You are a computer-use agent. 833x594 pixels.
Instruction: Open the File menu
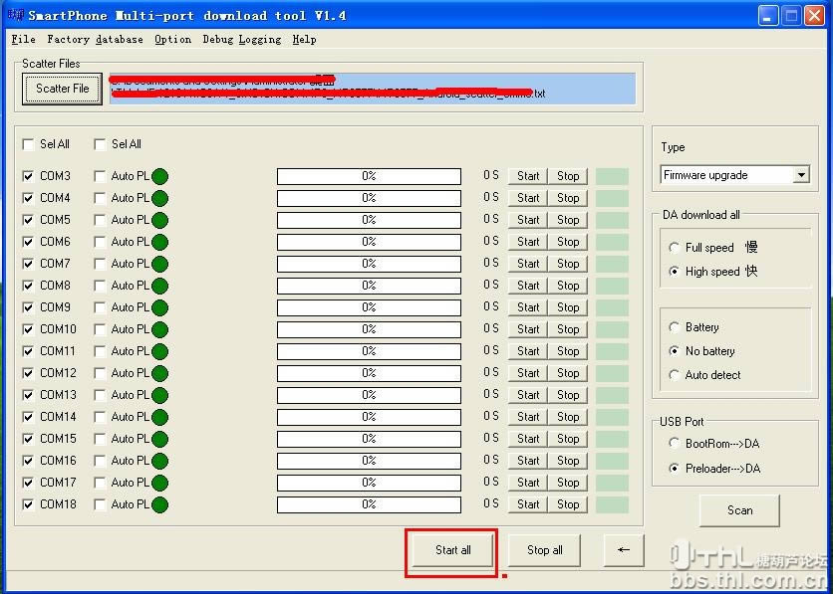23,39
